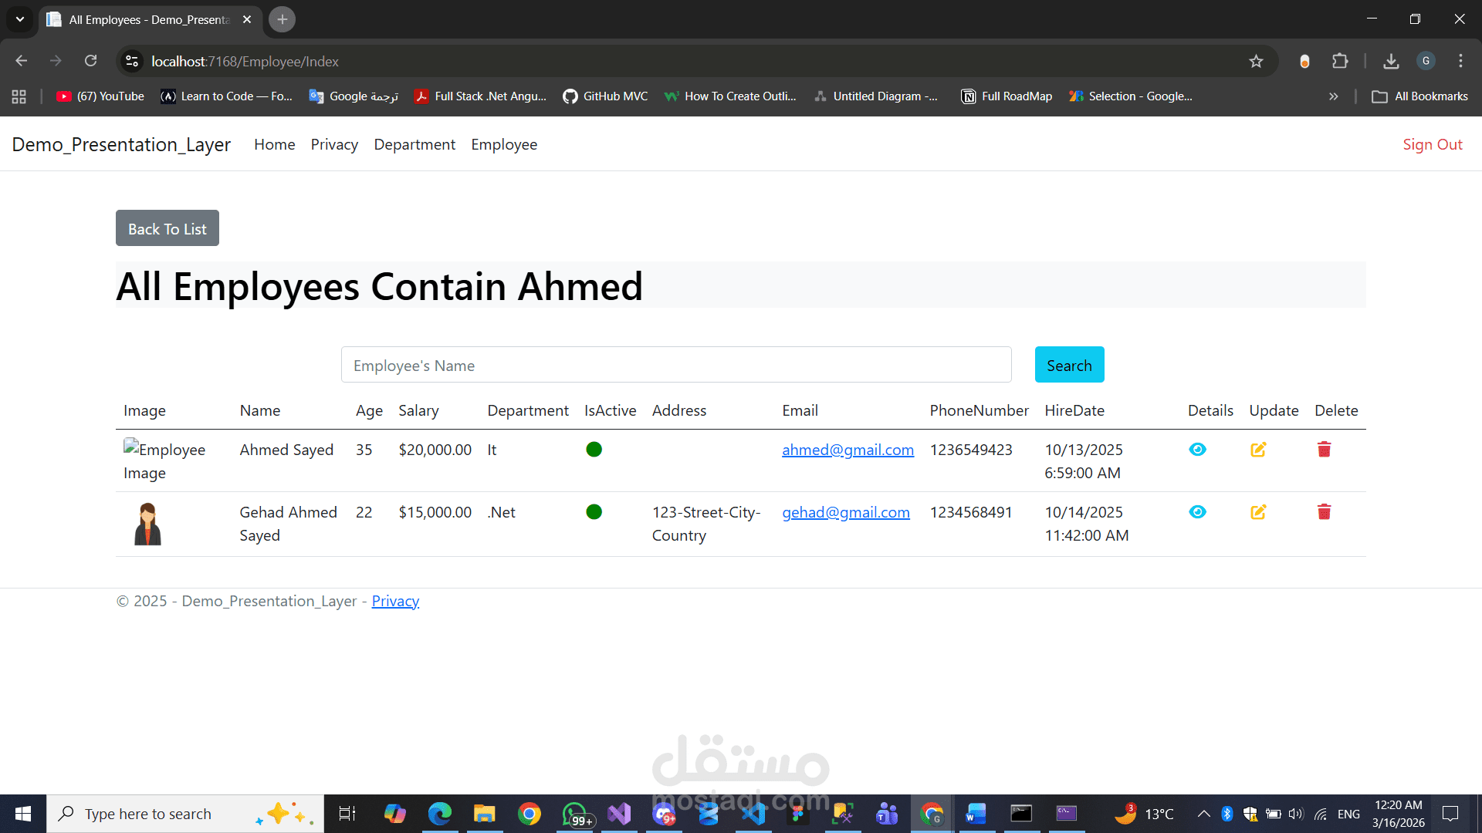Open the tab search dropdown arrow

pyautogui.click(x=20, y=19)
